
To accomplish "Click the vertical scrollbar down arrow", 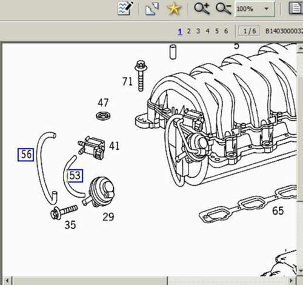I will 300,270.
